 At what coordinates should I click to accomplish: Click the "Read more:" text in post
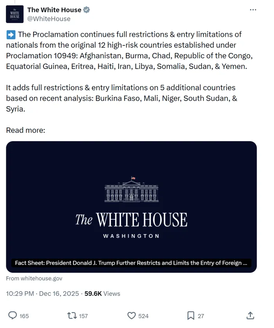pyautogui.click(x=25, y=130)
